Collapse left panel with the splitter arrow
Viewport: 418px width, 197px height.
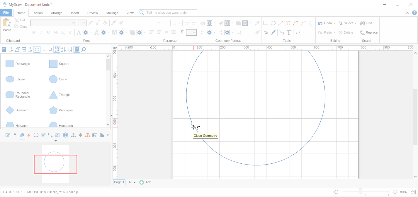click(x=112, y=116)
